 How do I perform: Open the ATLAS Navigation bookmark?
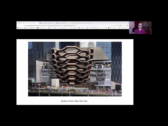[x=53, y=28]
